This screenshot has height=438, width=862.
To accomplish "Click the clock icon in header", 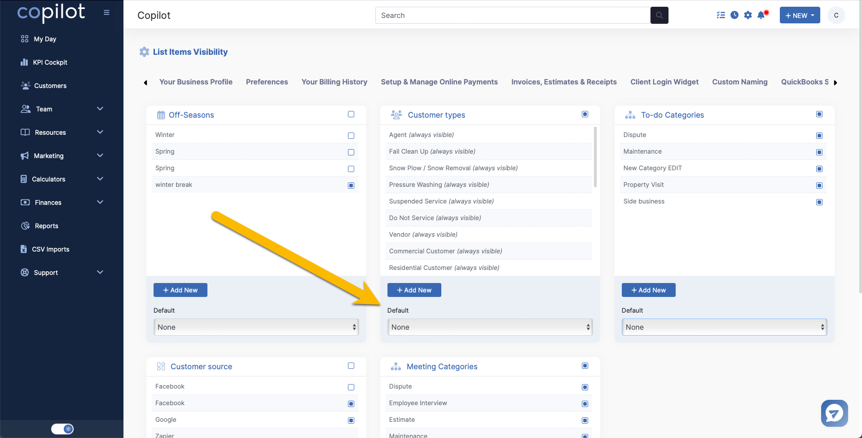I will click(734, 15).
